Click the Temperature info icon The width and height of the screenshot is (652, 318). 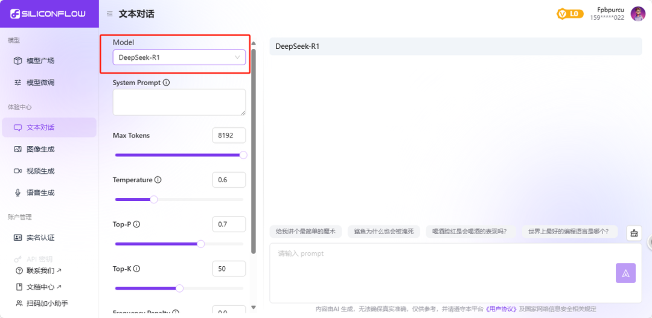(158, 180)
